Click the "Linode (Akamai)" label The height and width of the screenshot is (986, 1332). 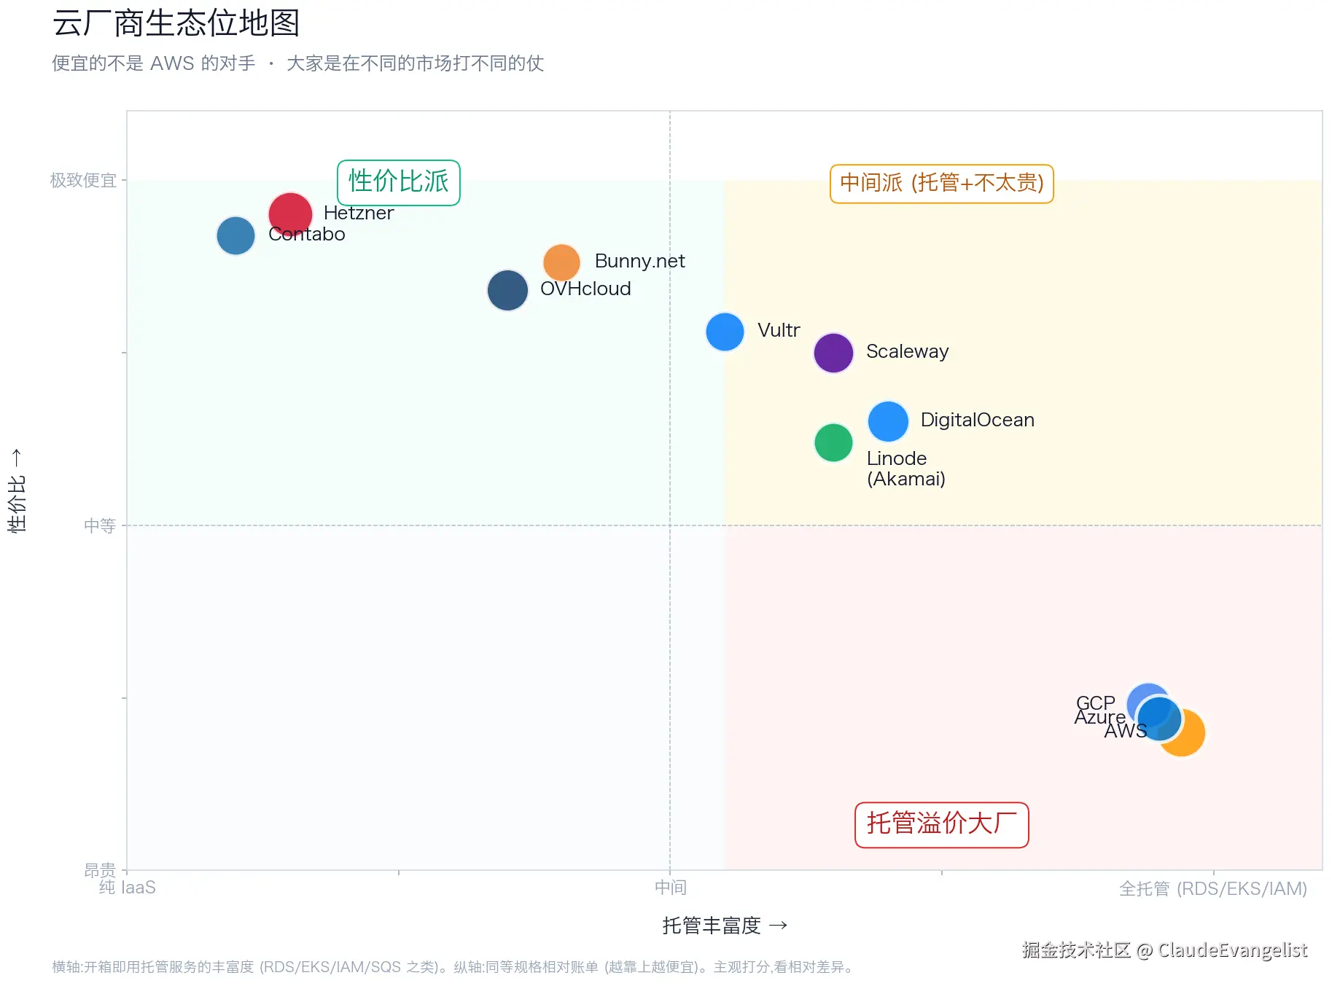pyautogui.click(x=905, y=469)
